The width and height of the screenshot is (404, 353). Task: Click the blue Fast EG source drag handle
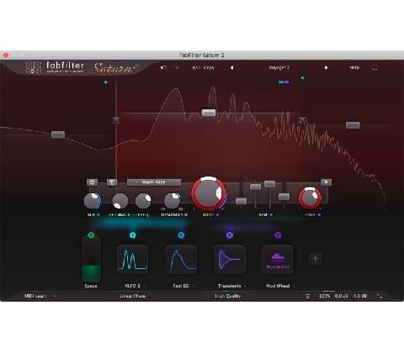[181, 234]
